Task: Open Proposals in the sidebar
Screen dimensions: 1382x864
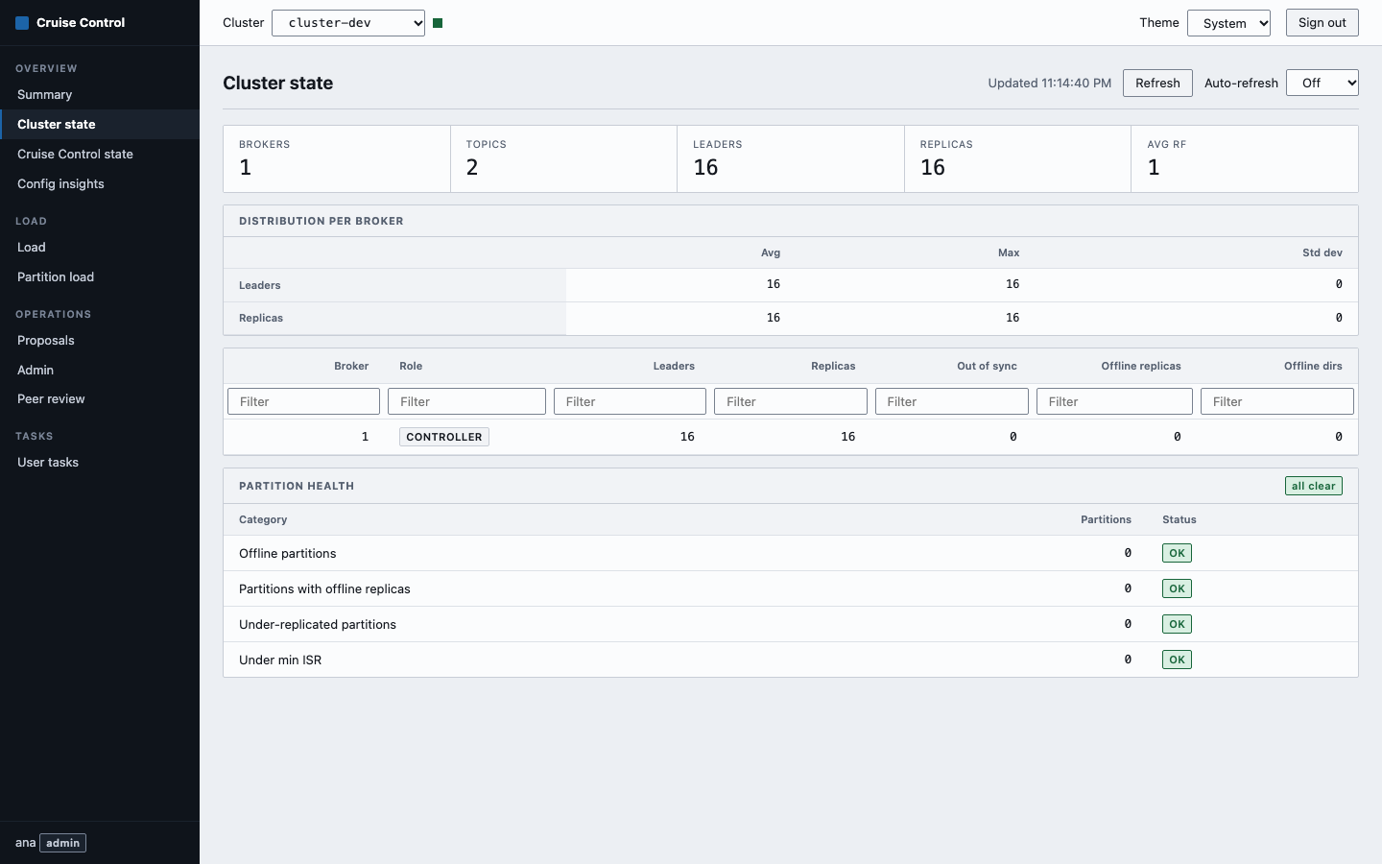Action: (x=100, y=340)
